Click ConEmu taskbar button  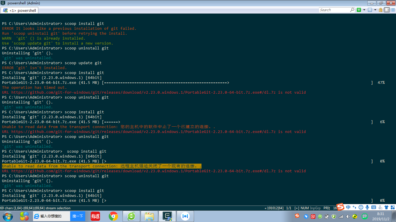(x=167, y=216)
